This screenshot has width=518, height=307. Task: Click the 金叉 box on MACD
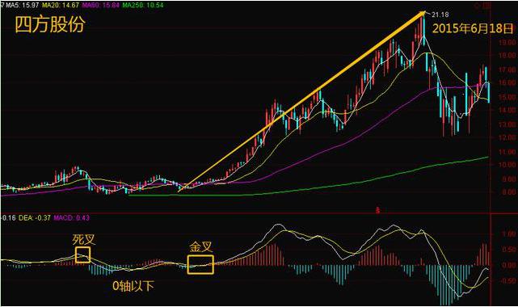pyautogui.click(x=200, y=264)
